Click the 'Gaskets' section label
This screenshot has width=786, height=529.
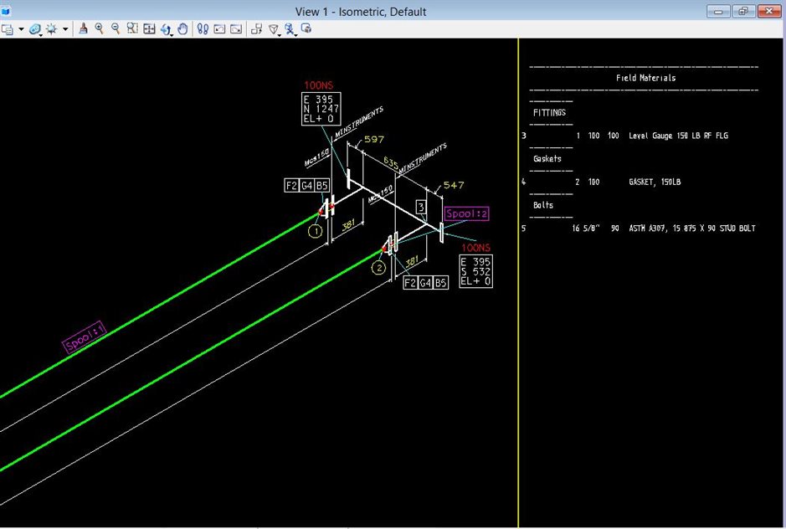click(x=547, y=158)
